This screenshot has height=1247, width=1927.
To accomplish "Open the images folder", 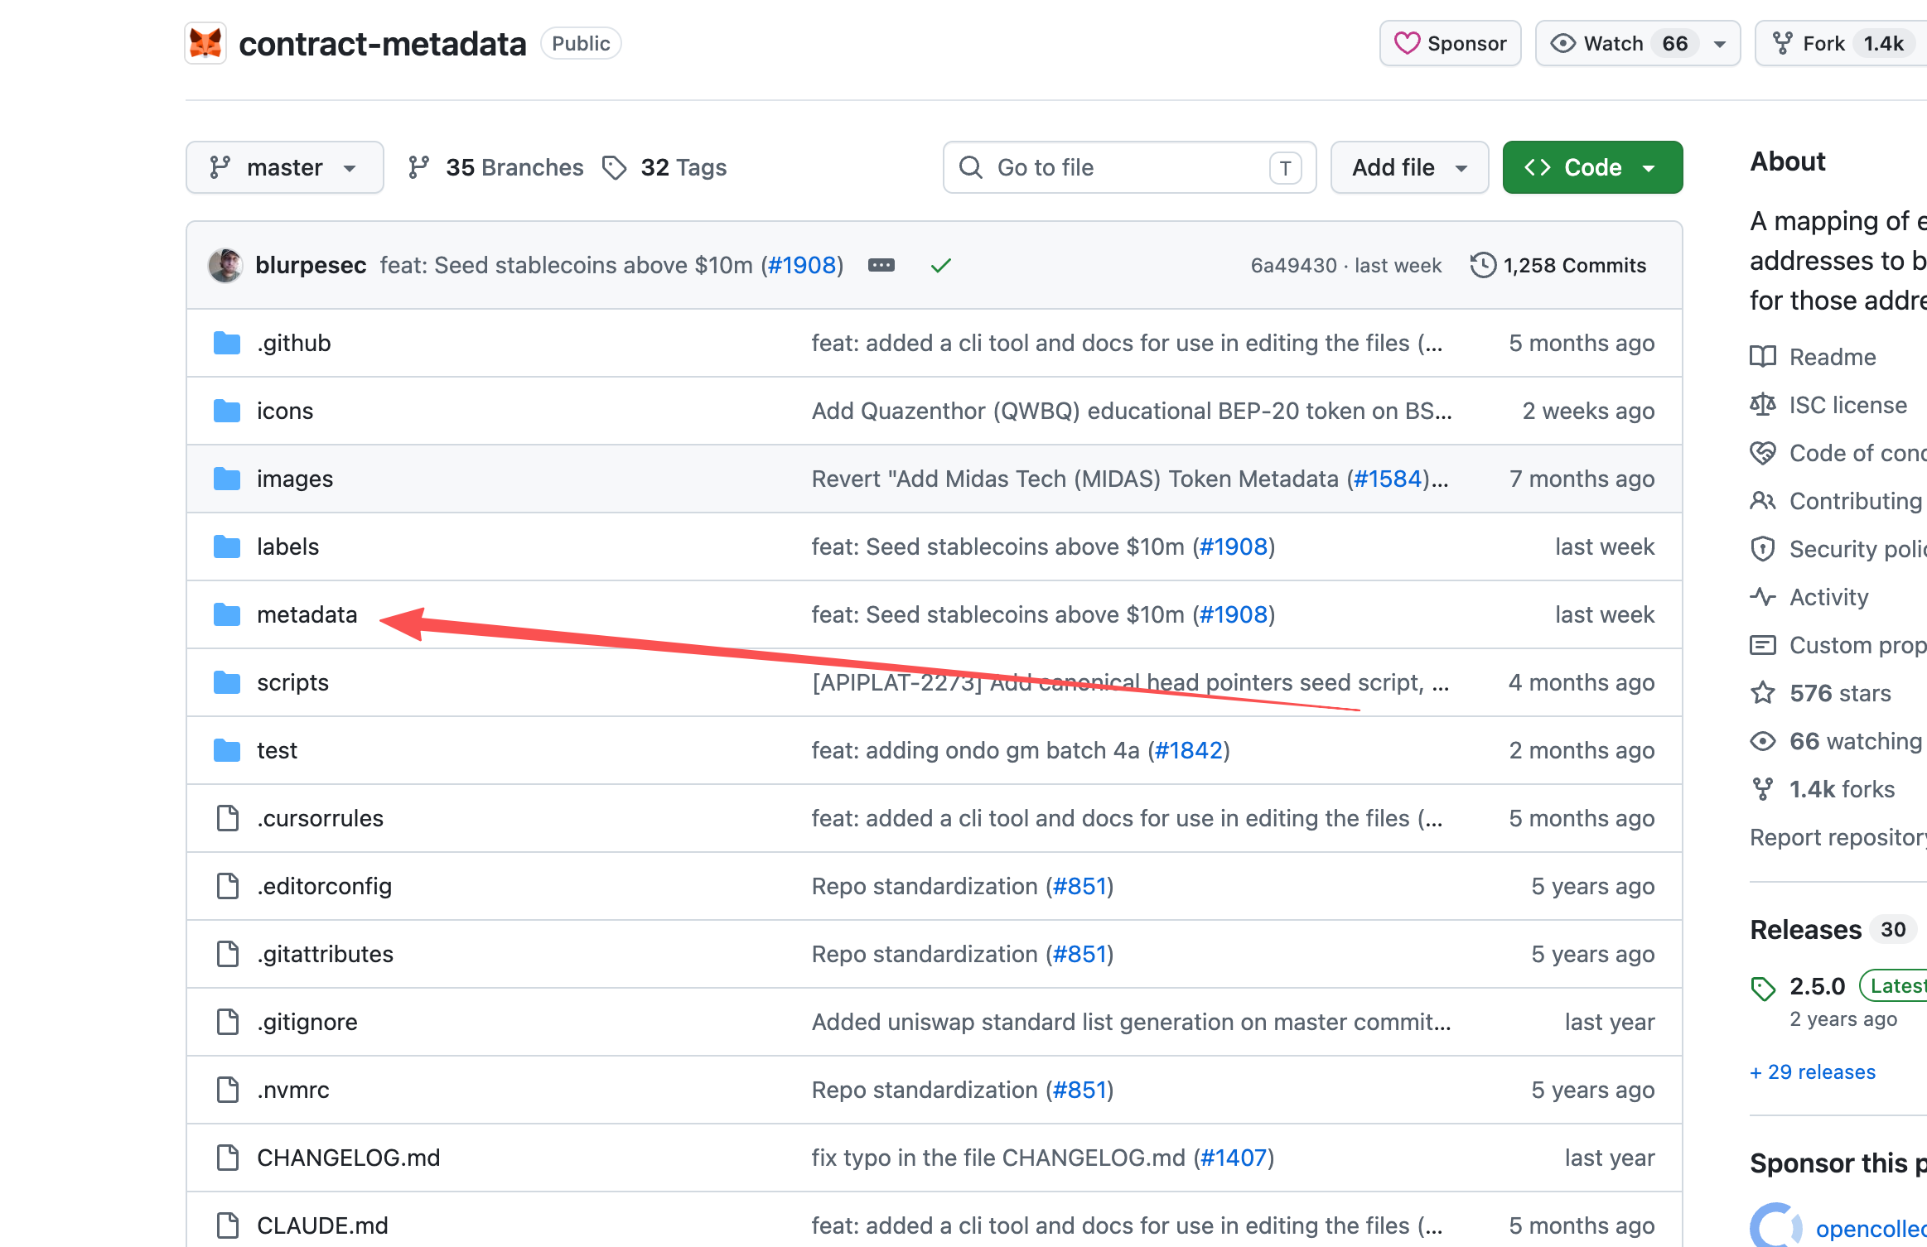I will pos(295,479).
